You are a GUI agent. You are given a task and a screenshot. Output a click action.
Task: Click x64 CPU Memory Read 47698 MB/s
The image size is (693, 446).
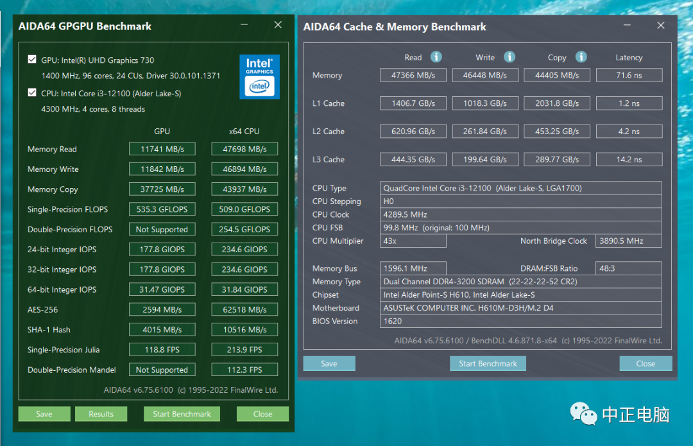click(x=244, y=149)
